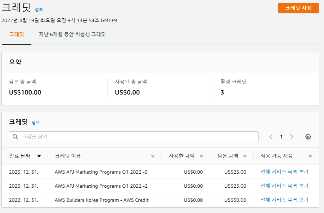Click the 활성 크레딧 count 3
The height and width of the screenshot is (213, 324).
[x=222, y=92]
